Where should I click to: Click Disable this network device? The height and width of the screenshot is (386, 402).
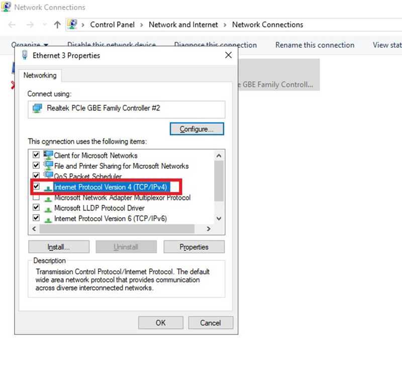pos(112,44)
